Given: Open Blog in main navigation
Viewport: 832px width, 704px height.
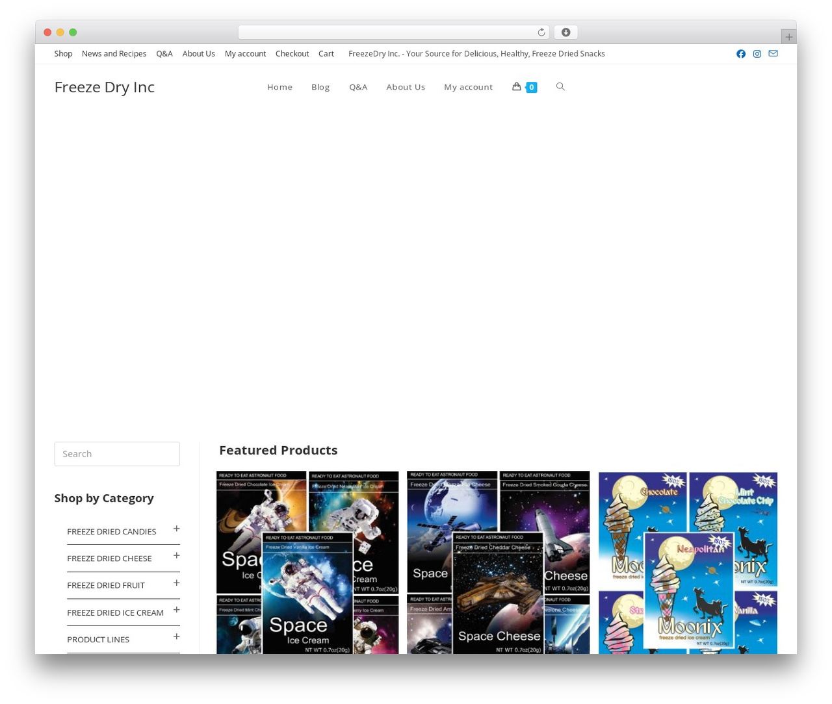Looking at the screenshot, I should coord(320,87).
